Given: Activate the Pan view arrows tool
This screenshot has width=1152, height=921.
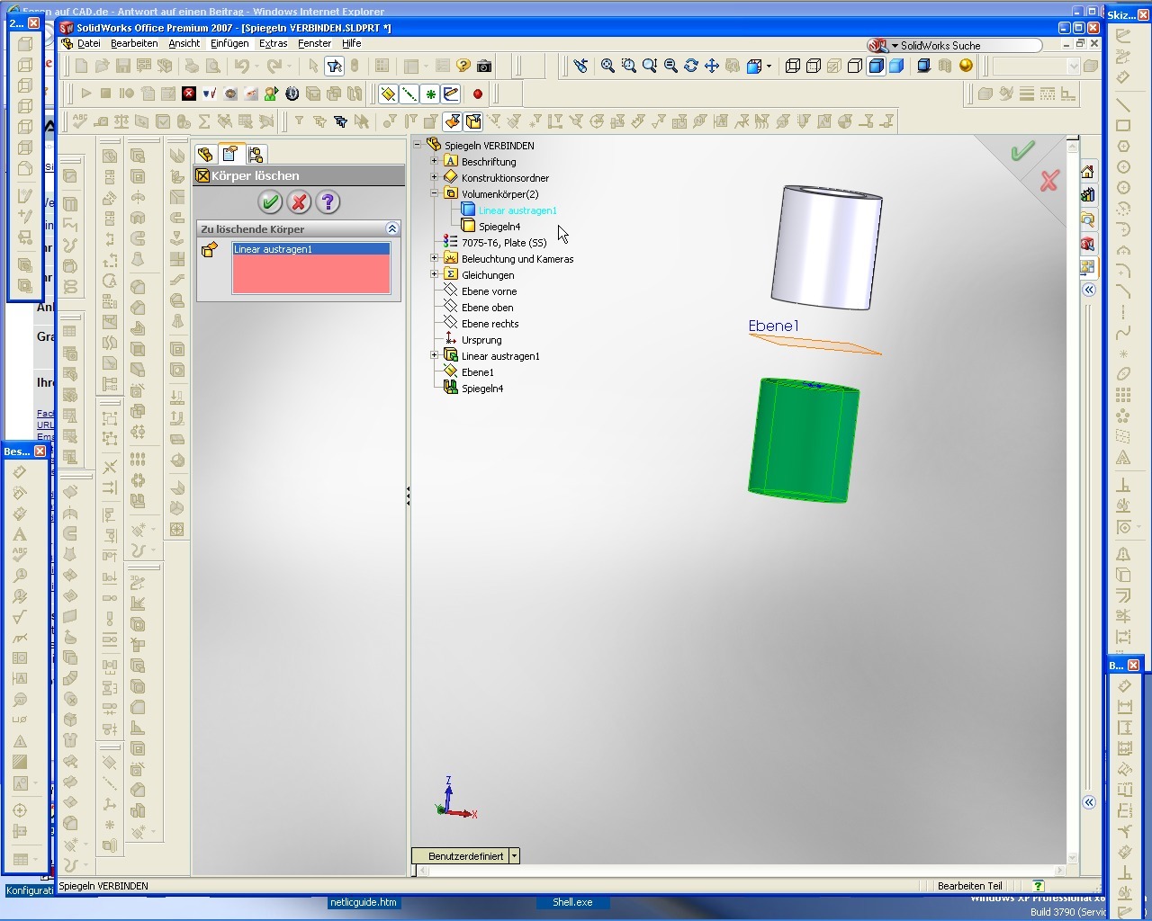Looking at the screenshot, I should click(712, 66).
